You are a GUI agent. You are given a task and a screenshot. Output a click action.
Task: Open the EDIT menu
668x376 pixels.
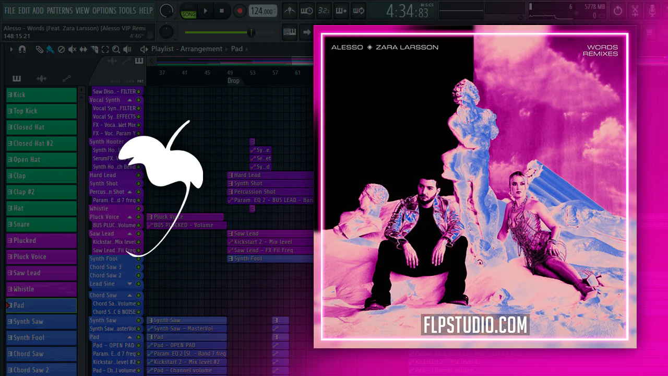pyautogui.click(x=24, y=10)
